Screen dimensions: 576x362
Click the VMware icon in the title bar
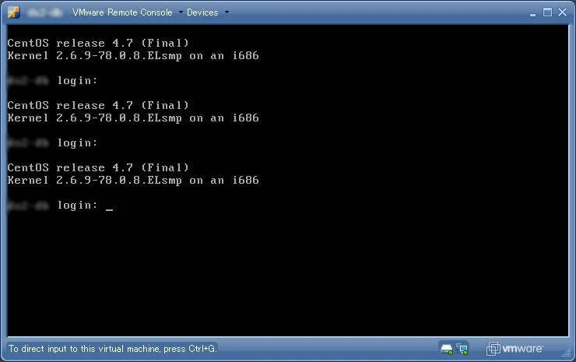pos(13,12)
